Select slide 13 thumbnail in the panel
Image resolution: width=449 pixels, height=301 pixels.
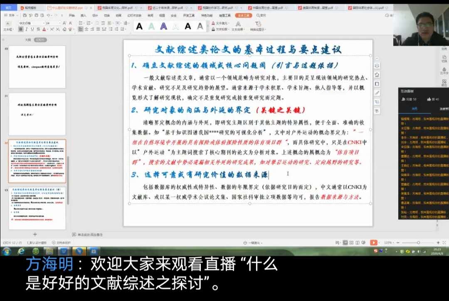(37, 208)
